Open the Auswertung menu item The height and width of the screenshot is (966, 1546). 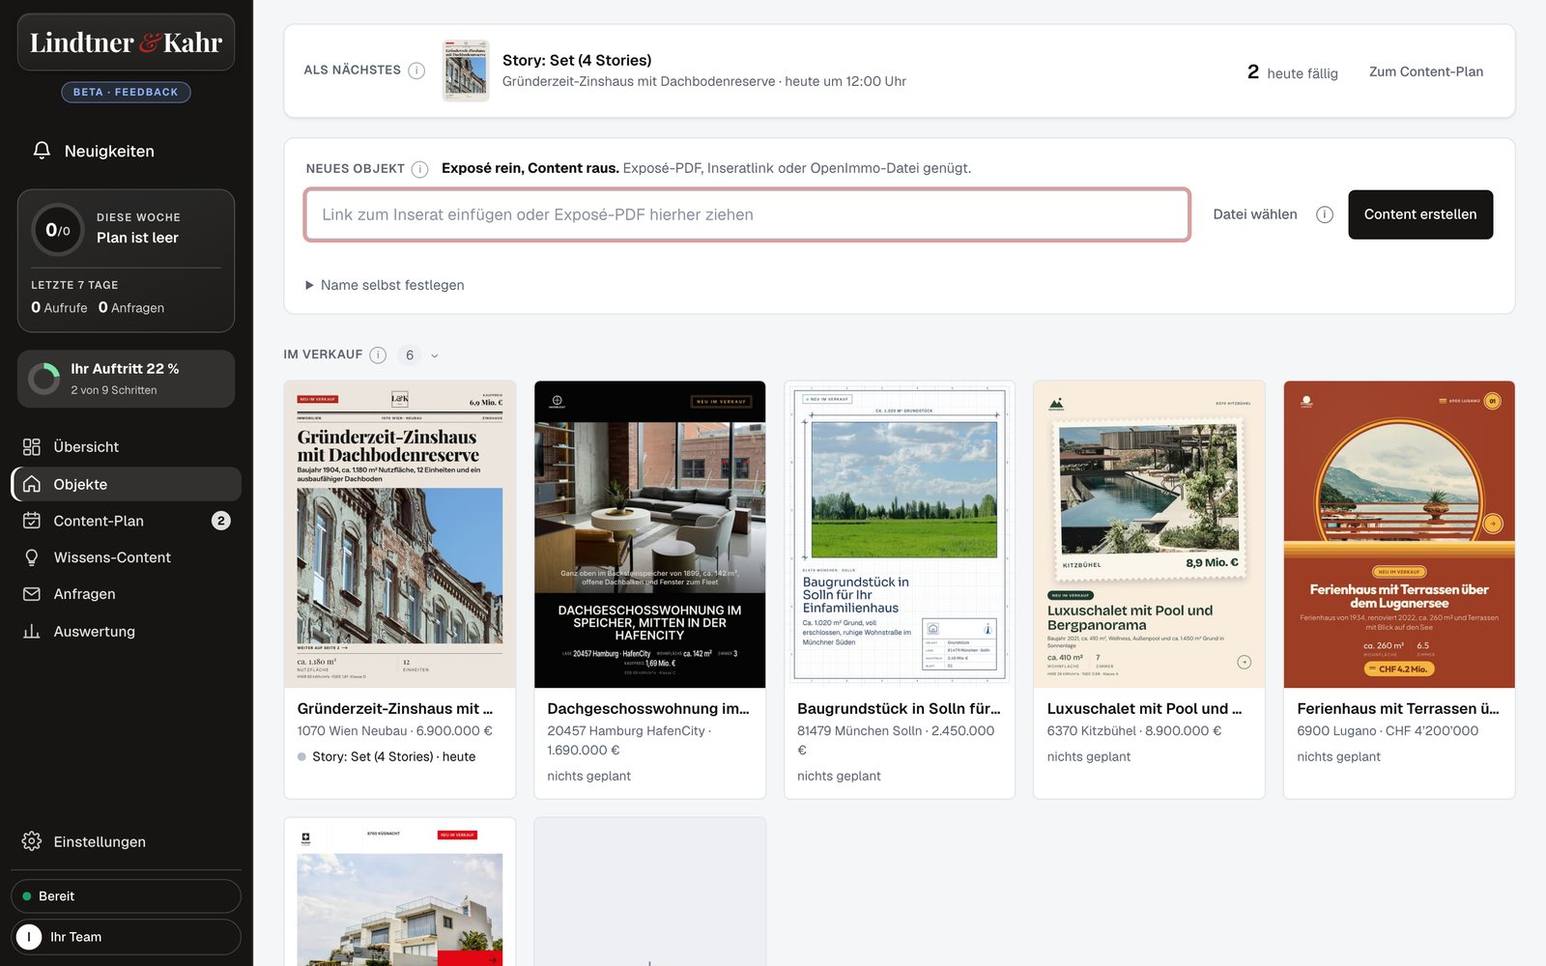126,631
